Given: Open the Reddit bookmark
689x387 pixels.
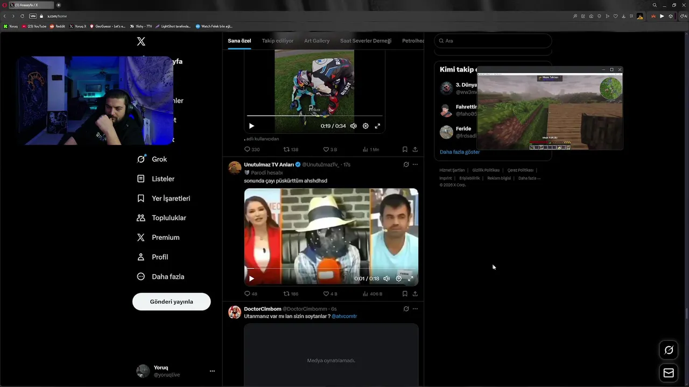Looking at the screenshot, I should [58, 26].
